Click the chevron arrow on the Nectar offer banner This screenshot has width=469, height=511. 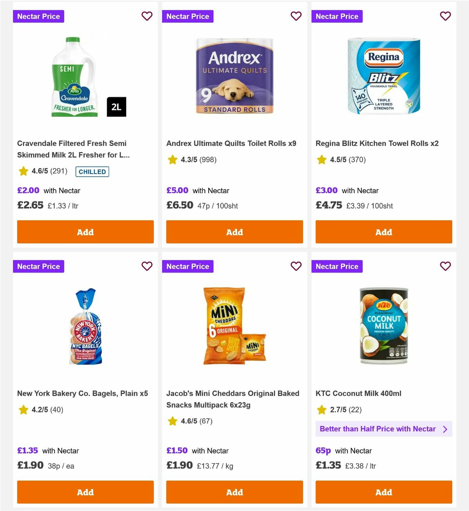point(445,429)
